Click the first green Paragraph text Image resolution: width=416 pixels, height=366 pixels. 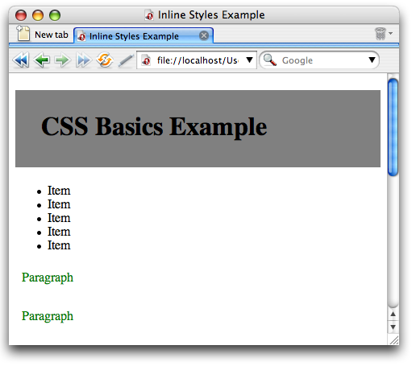tap(48, 278)
